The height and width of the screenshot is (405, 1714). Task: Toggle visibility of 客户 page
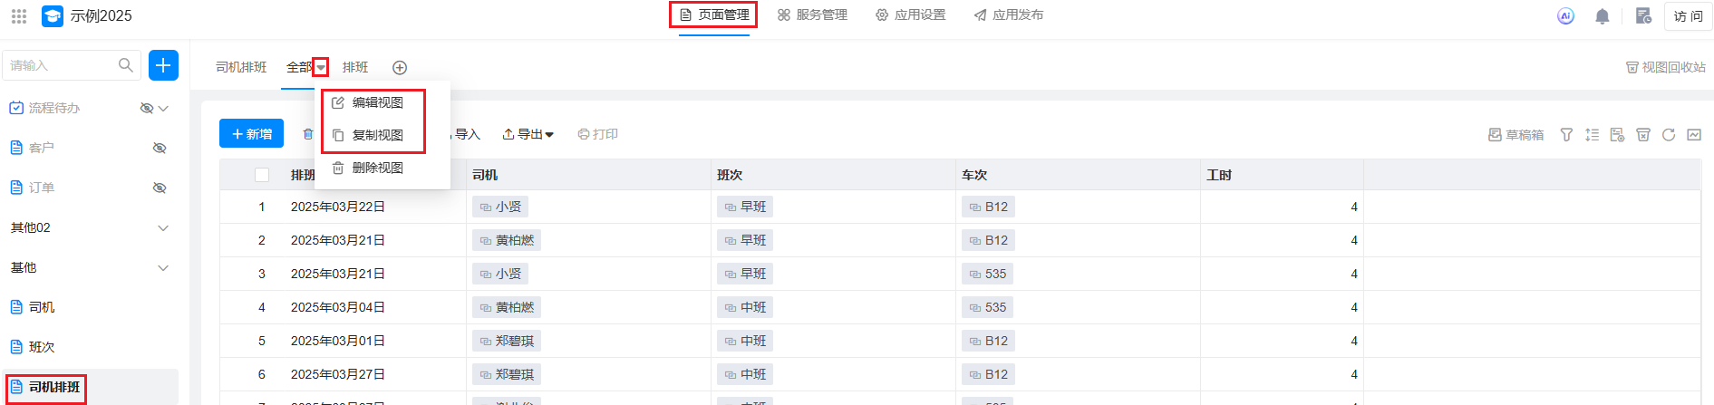160,148
